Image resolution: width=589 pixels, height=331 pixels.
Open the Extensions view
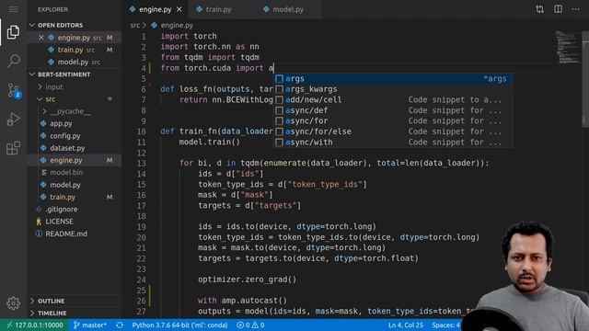[13, 148]
